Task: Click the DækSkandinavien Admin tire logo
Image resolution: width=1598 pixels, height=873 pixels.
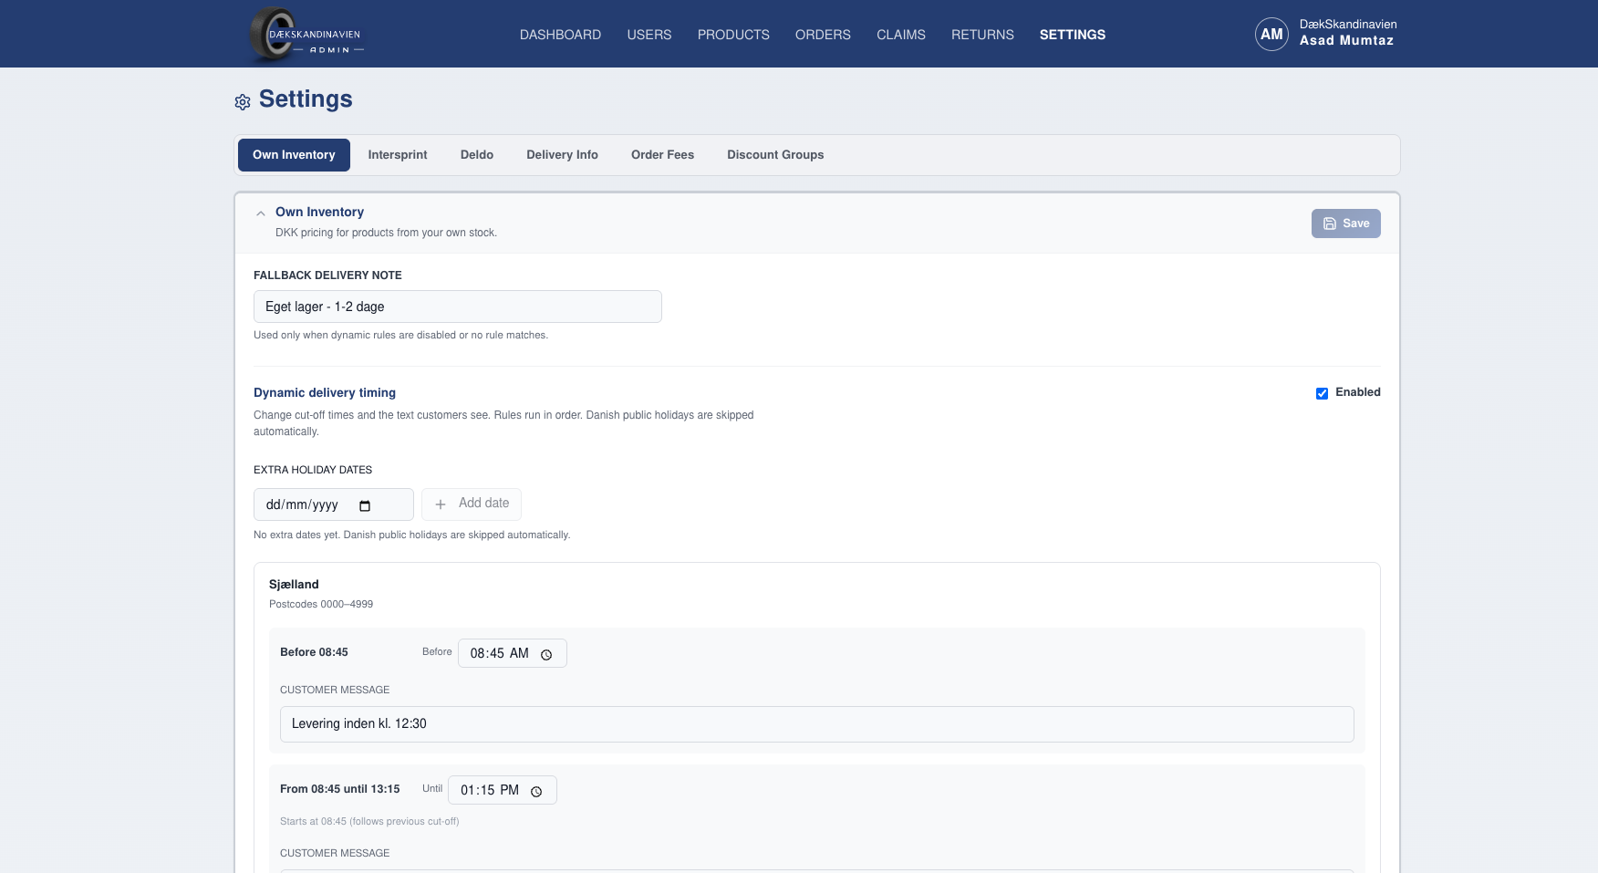Action: (x=306, y=35)
